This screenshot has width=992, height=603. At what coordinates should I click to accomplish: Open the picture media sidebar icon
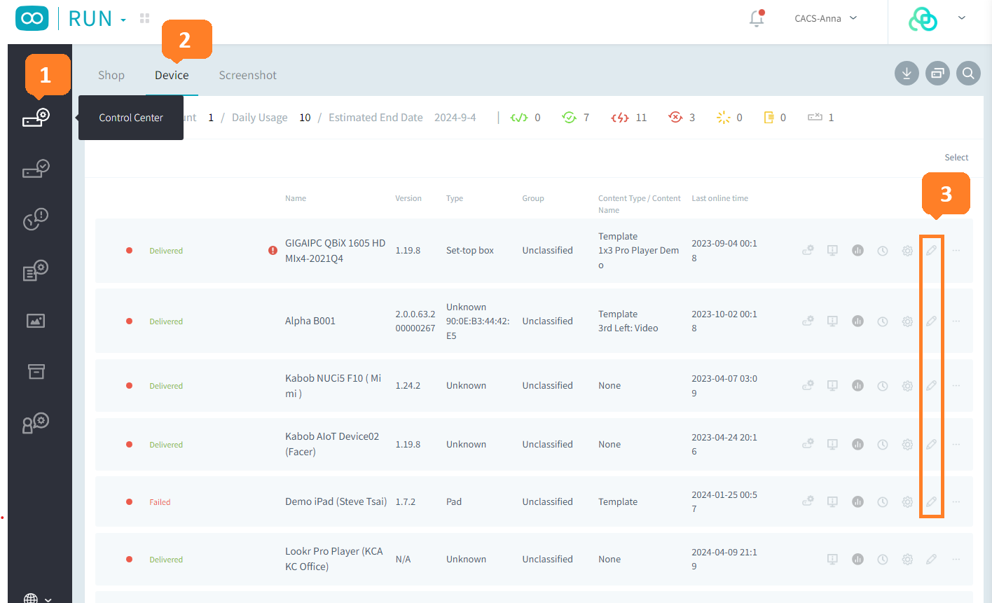(x=36, y=321)
